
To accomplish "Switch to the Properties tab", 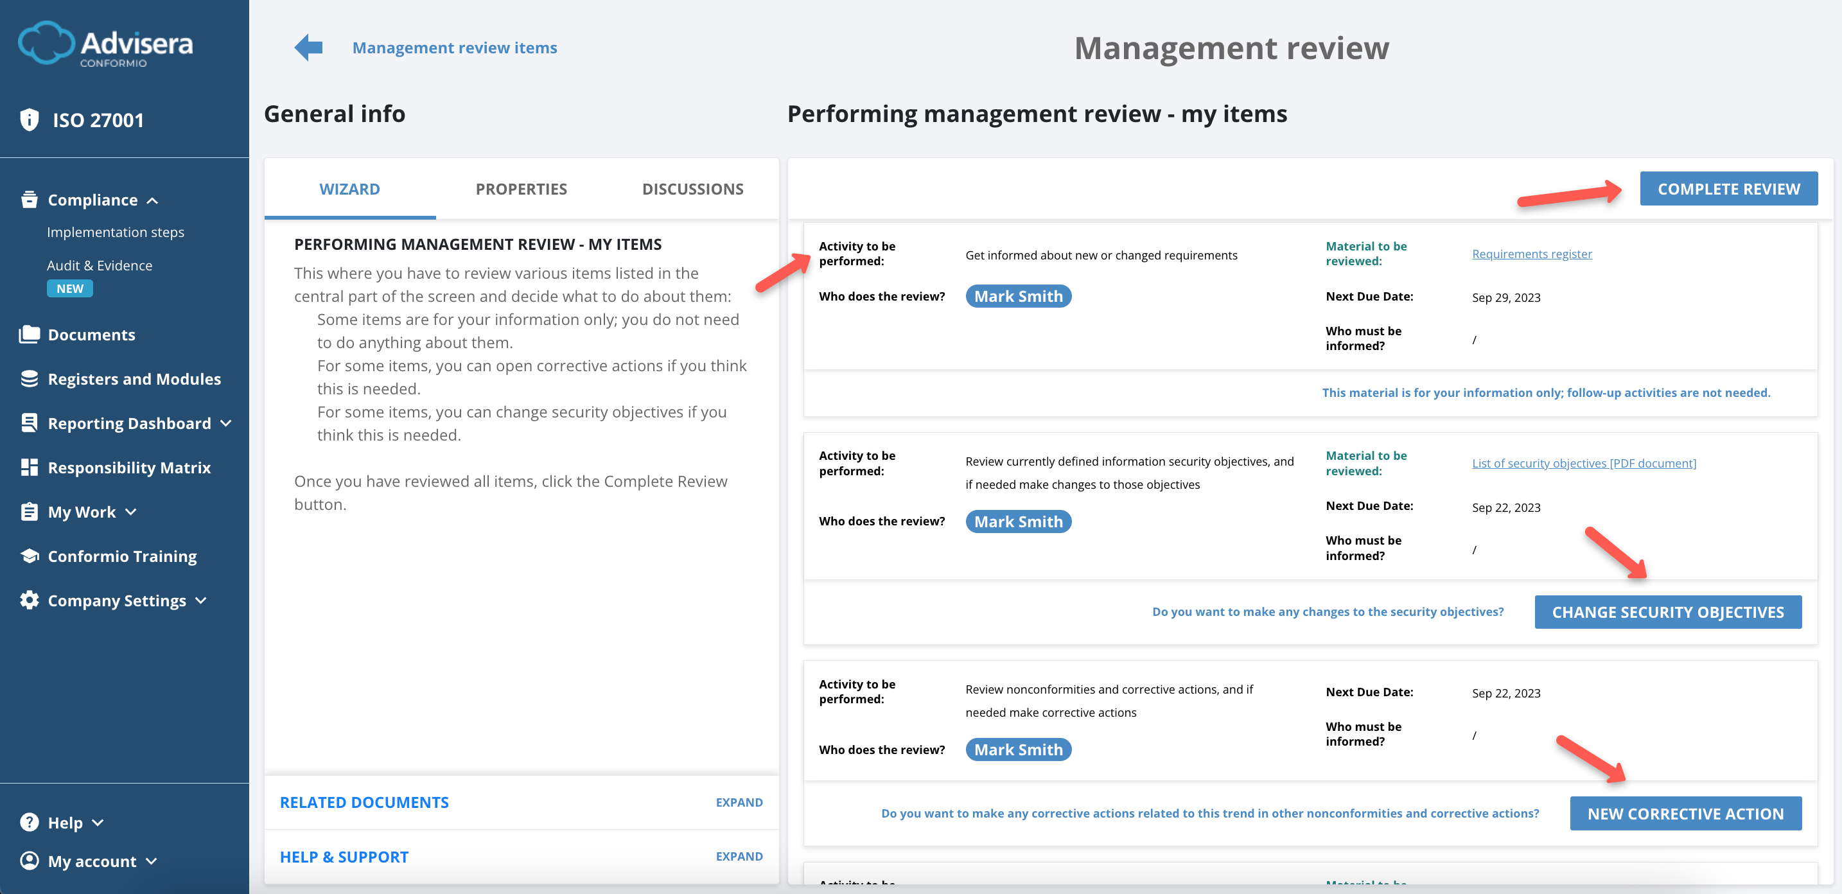I will 522,189.
